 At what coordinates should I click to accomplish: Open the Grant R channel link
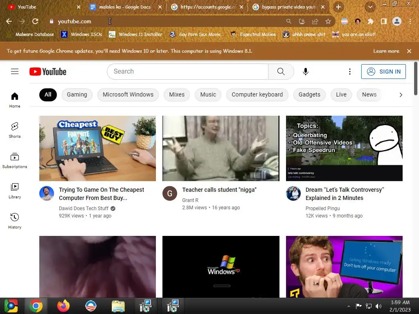tap(190, 200)
